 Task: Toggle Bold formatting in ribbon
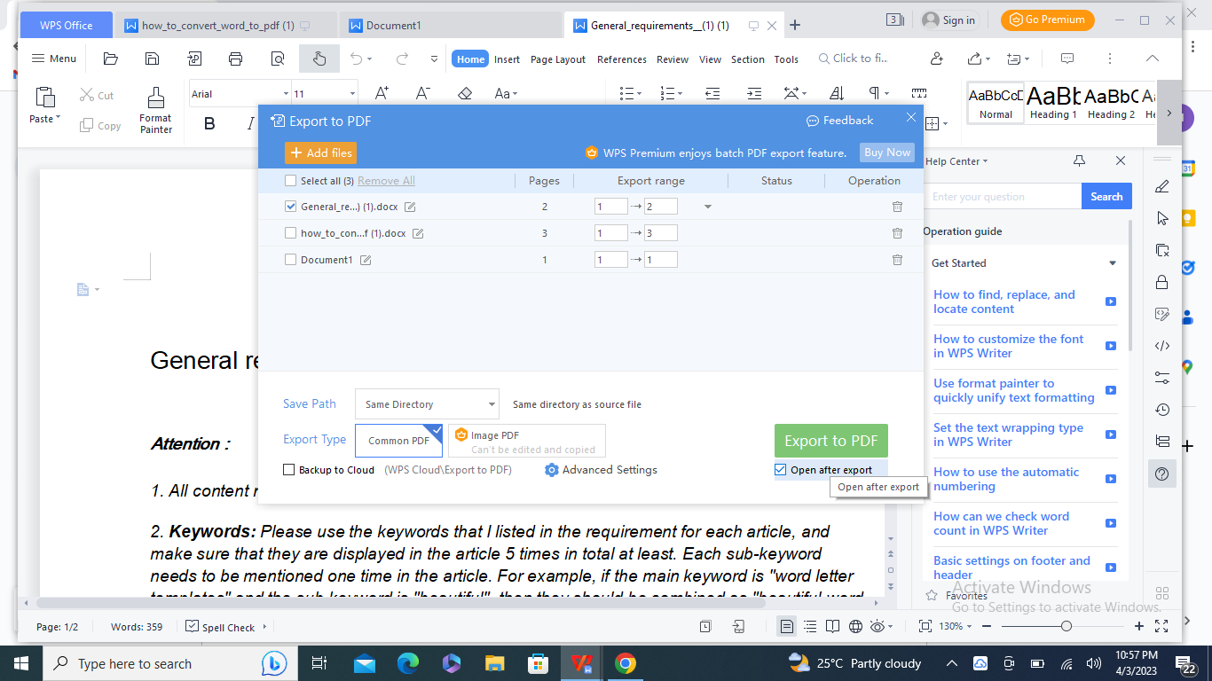(x=210, y=124)
